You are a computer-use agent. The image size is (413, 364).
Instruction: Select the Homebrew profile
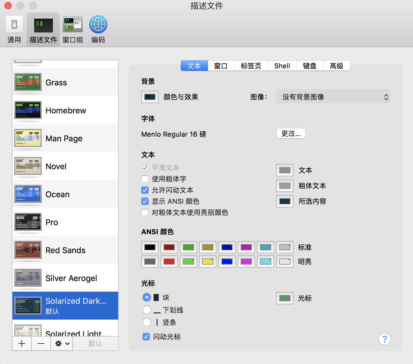(x=65, y=110)
